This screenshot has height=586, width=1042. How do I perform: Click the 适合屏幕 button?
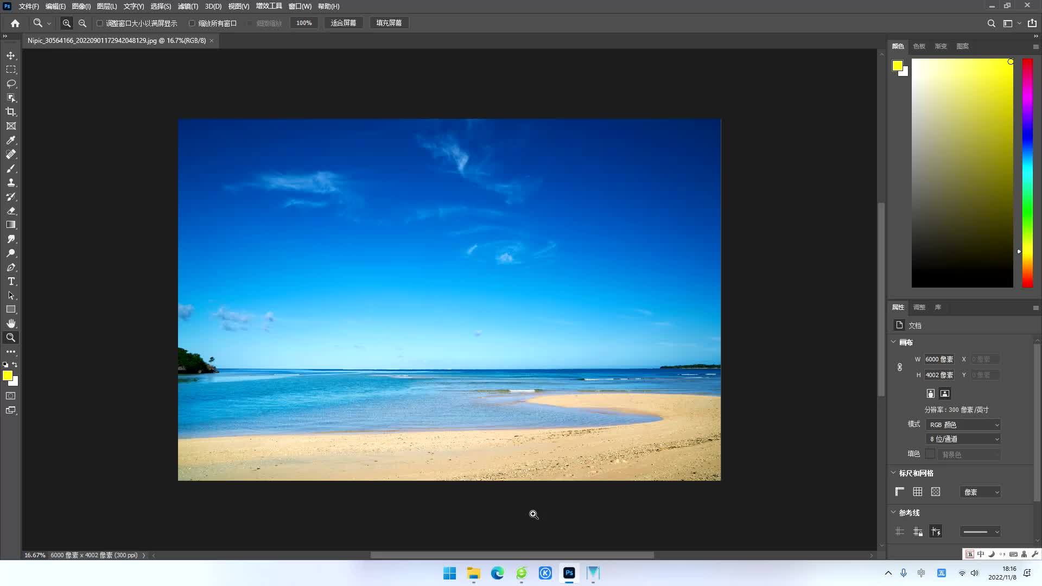tap(344, 23)
